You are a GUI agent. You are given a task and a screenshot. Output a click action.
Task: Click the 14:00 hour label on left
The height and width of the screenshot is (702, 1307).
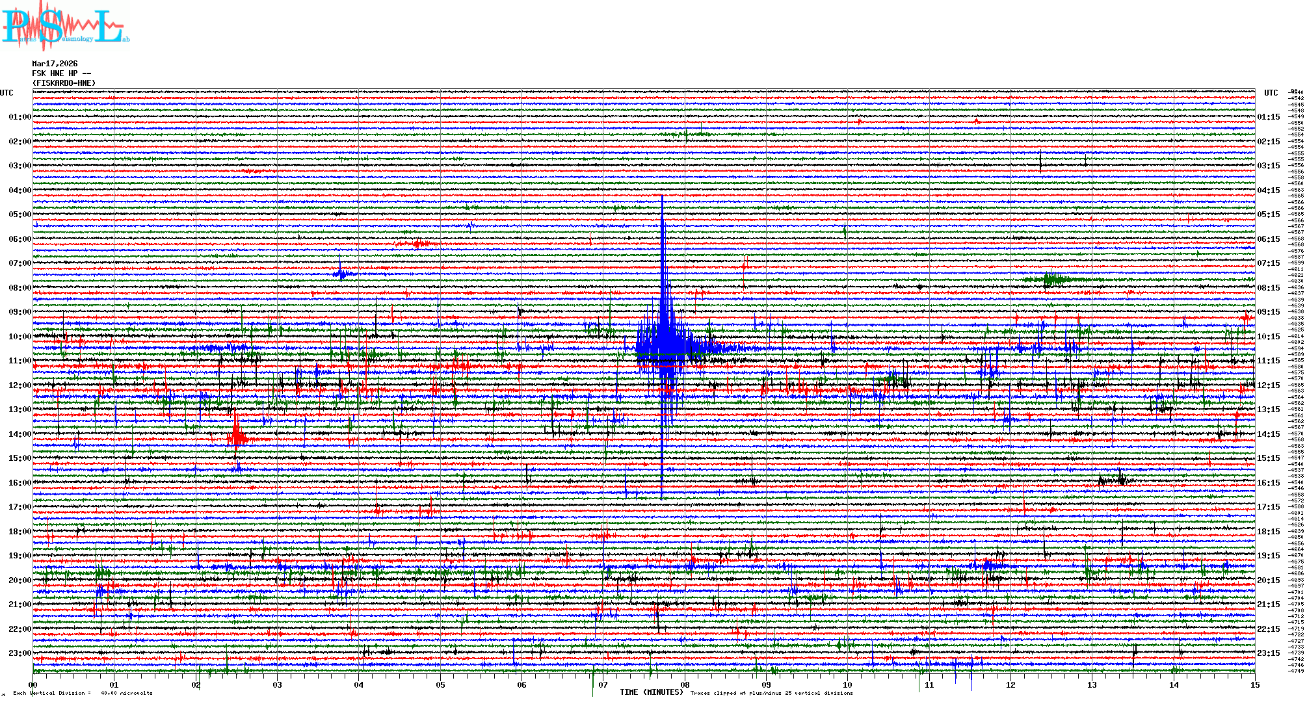(x=20, y=434)
